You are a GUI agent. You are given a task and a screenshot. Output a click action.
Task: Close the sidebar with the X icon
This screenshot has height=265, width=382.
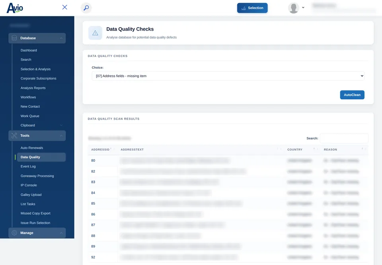click(x=64, y=7)
